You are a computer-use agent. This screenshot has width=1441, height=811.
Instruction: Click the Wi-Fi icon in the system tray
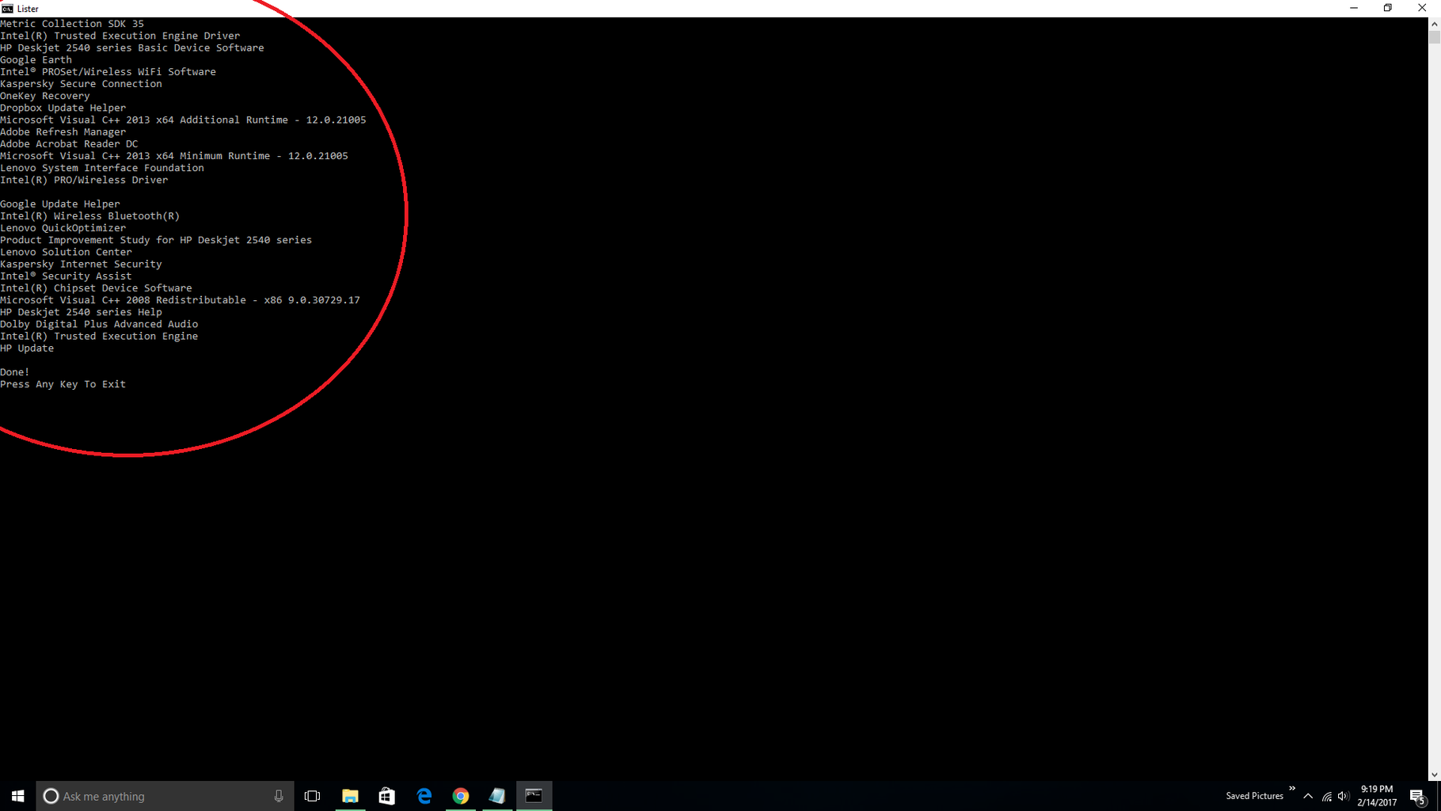pos(1326,797)
